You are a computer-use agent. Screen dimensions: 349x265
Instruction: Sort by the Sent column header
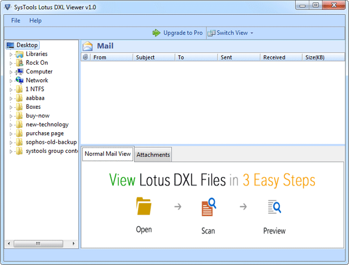click(239, 57)
